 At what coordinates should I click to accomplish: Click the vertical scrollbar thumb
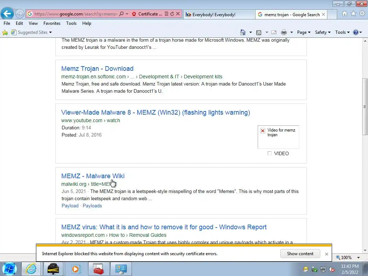pos(365,107)
